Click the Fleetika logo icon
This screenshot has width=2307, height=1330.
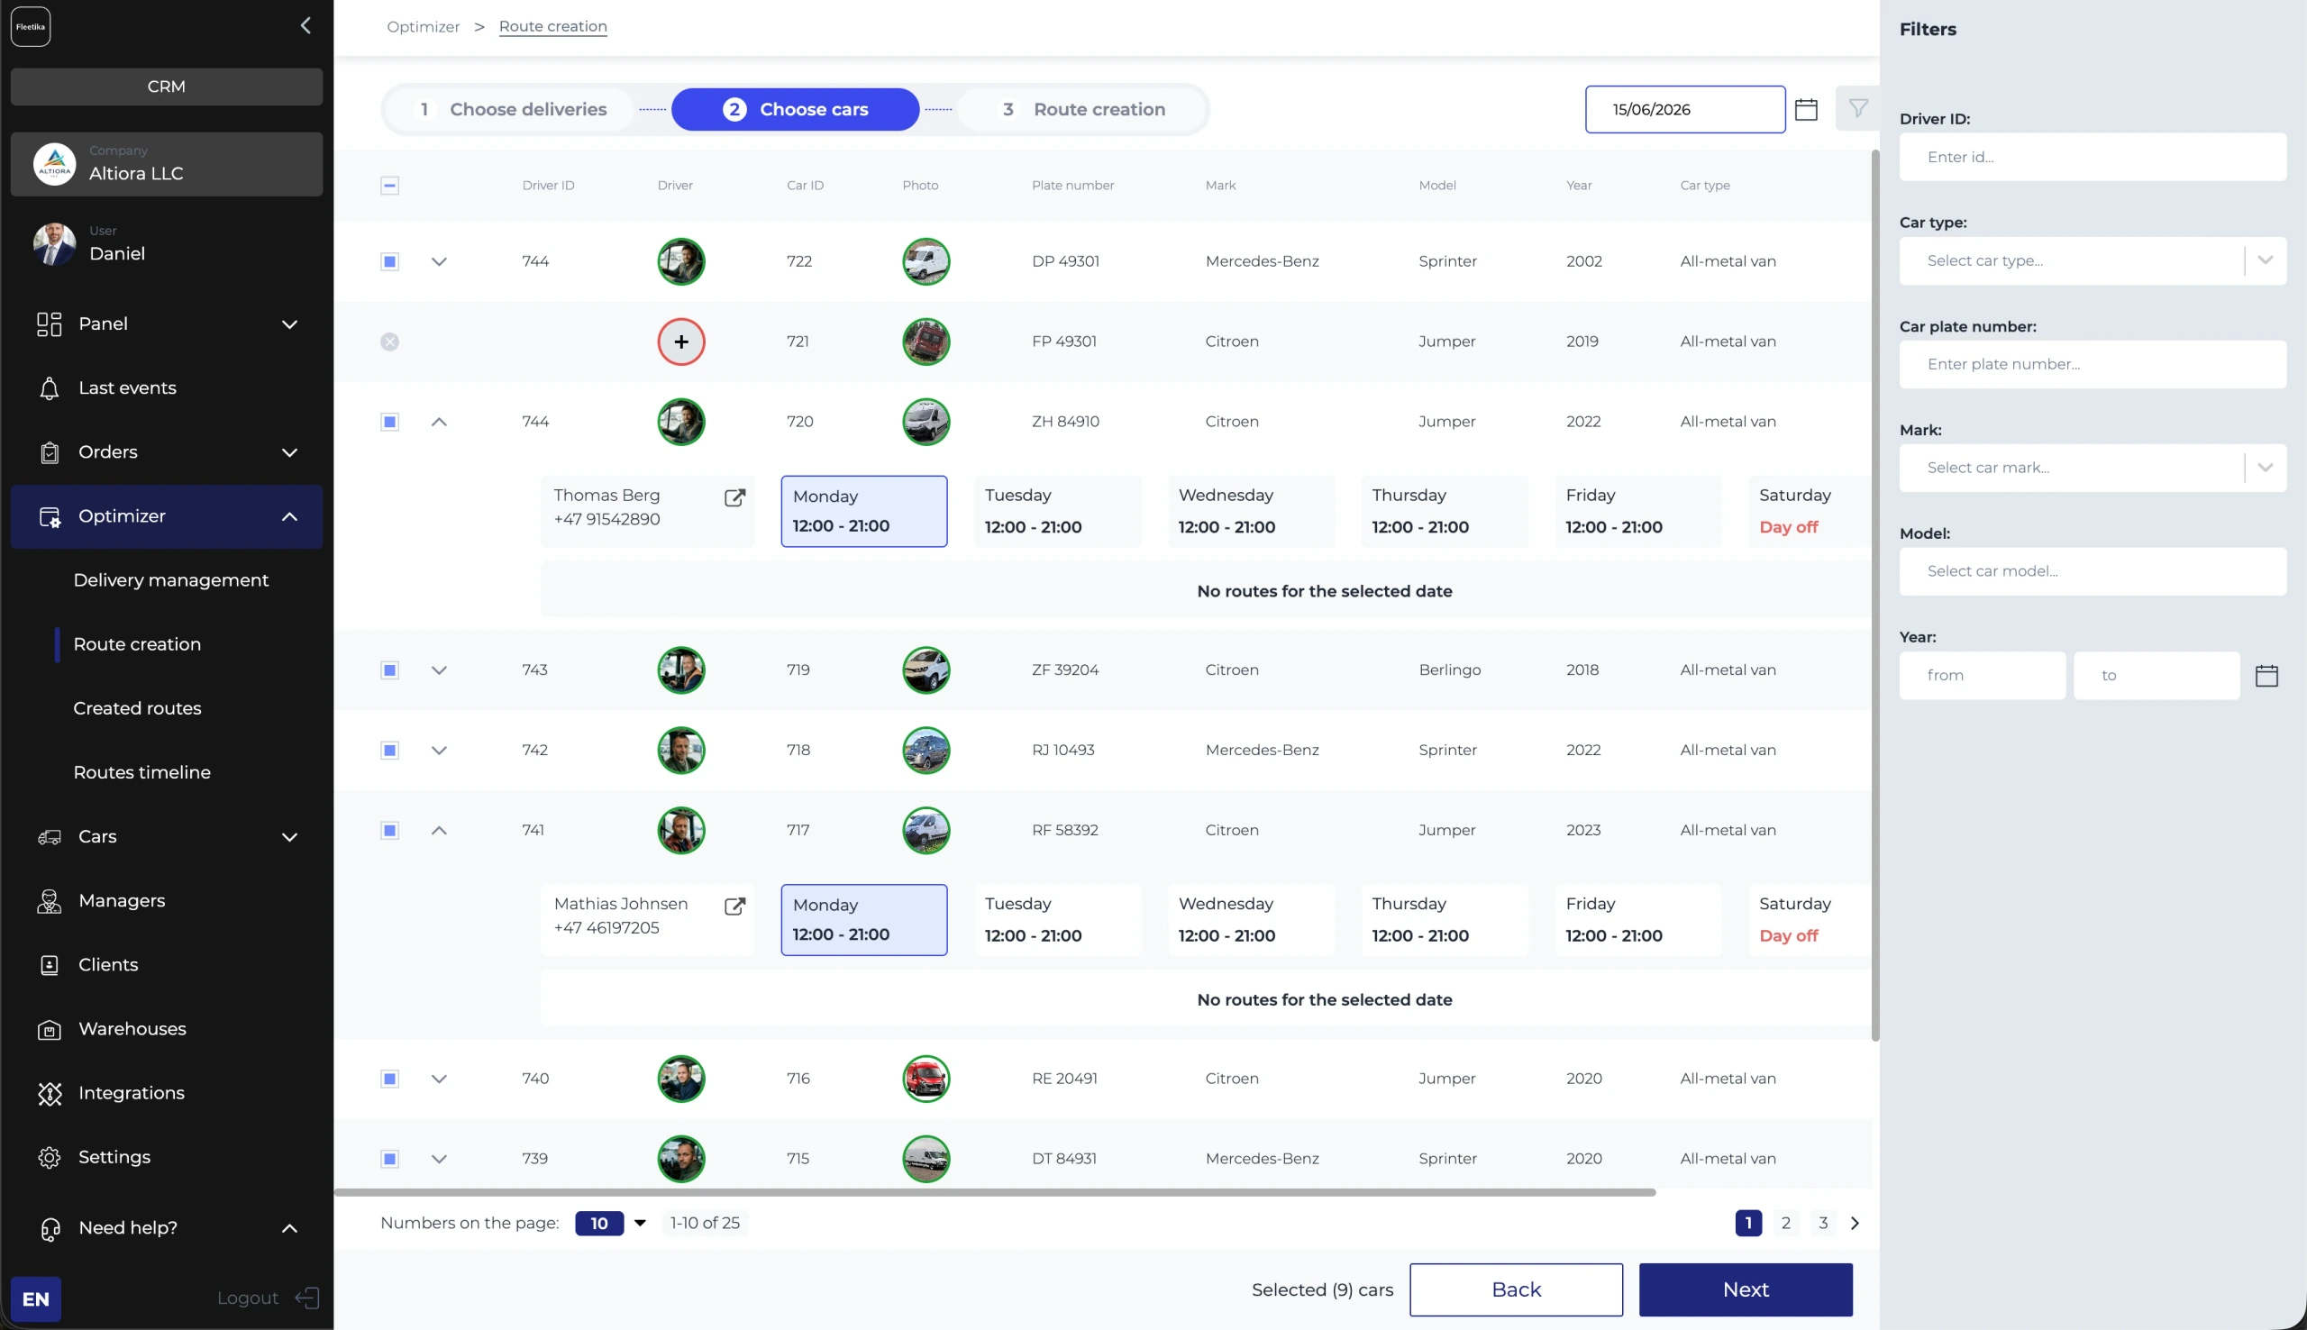30,26
